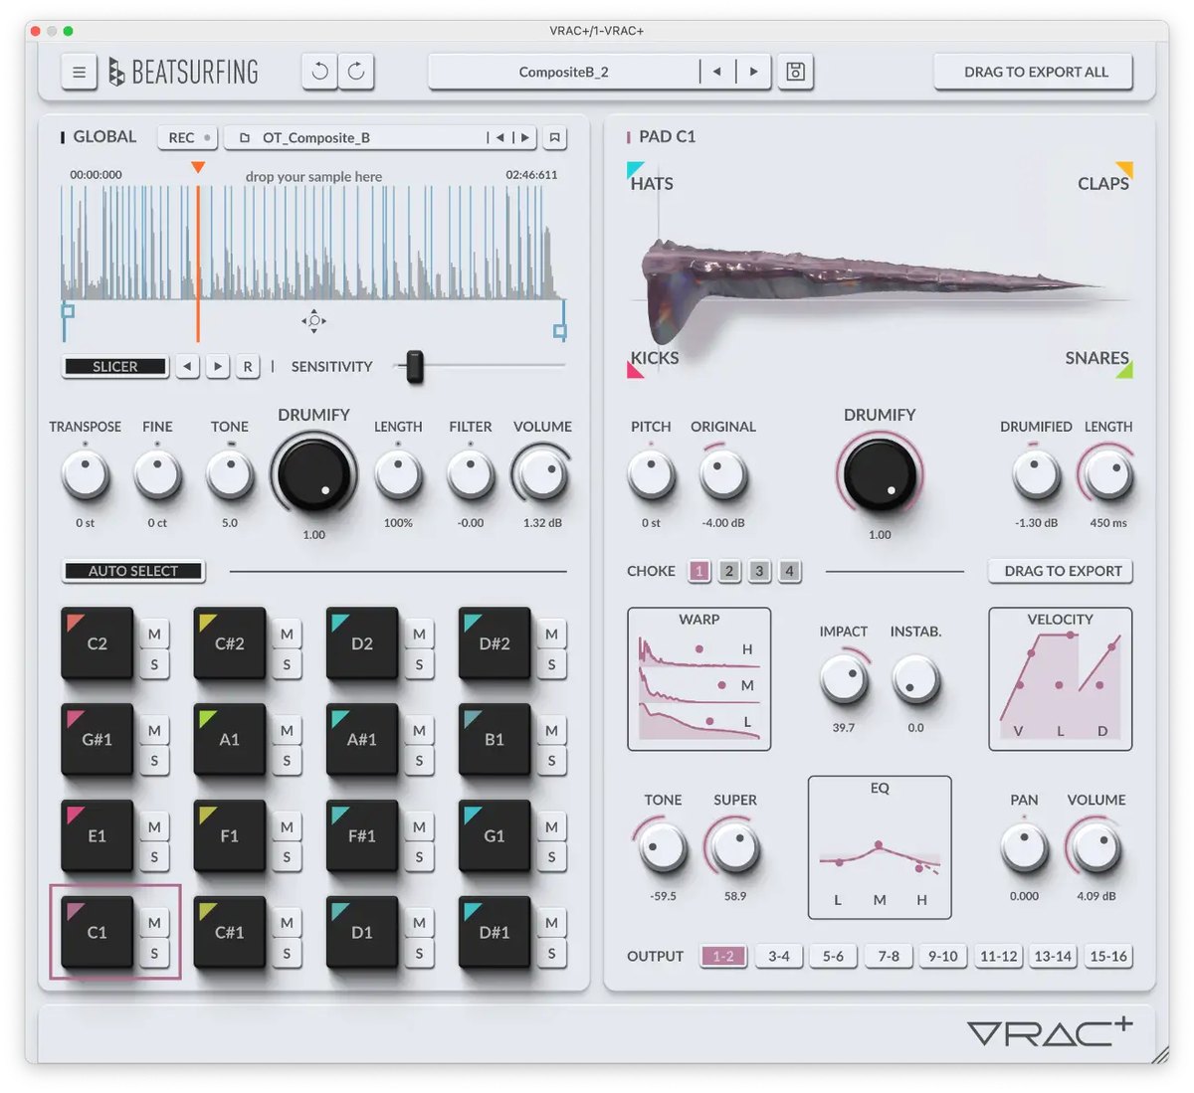Solo pad C2

pos(154,664)
